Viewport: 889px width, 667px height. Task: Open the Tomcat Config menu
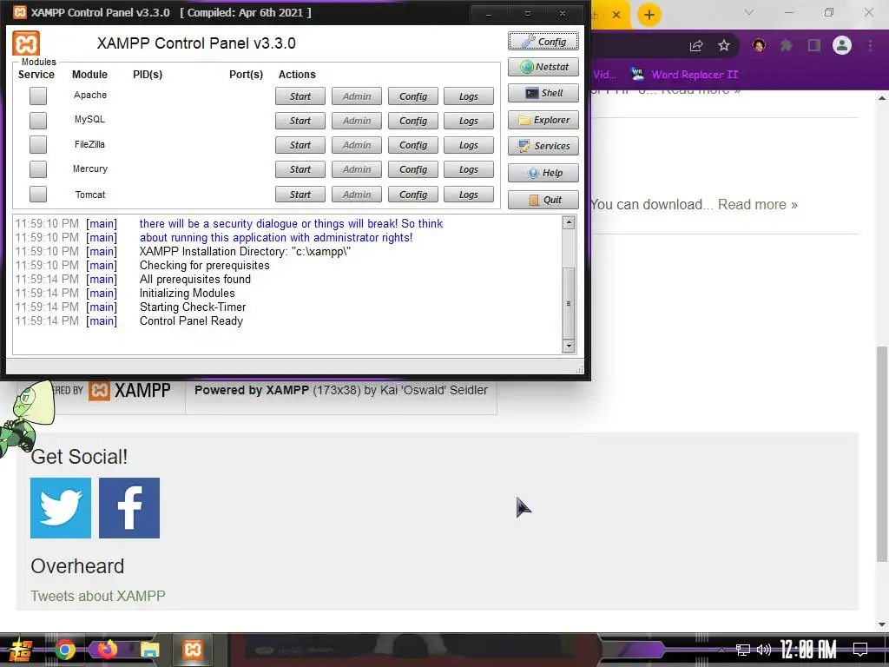click(412, 195)
